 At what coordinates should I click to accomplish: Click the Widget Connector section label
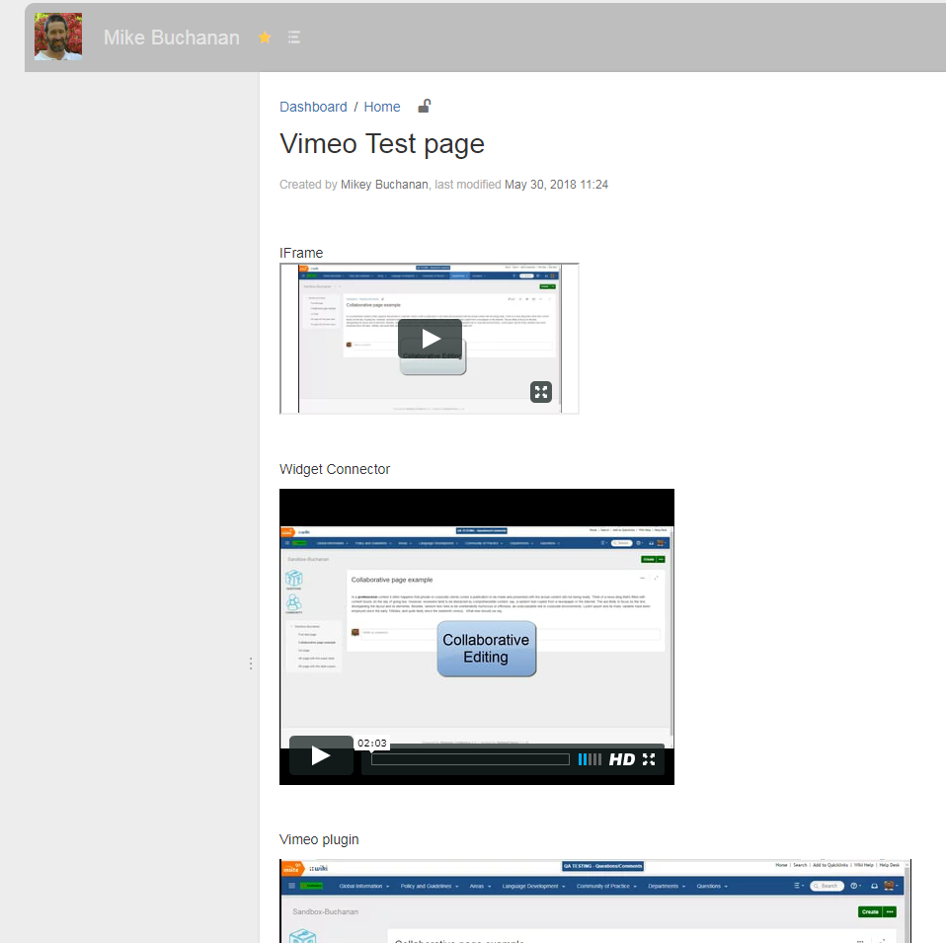point(335,469)
